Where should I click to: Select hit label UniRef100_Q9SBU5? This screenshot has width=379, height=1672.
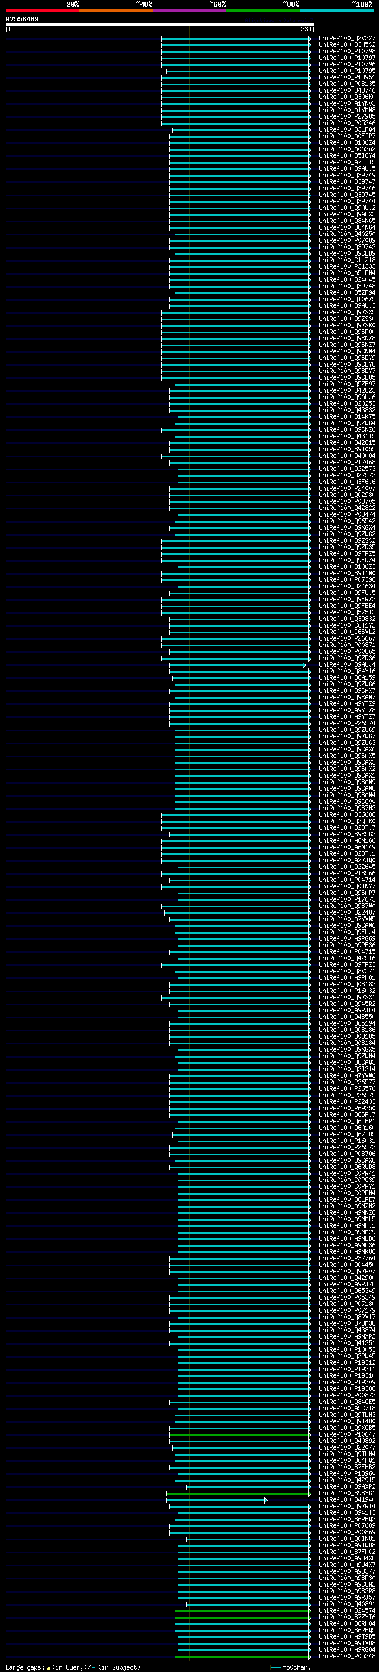point(347,377)
